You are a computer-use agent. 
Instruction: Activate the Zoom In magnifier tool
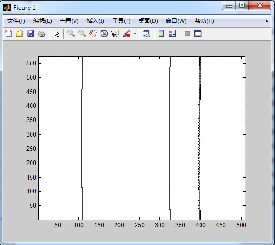tap(71, 33)
